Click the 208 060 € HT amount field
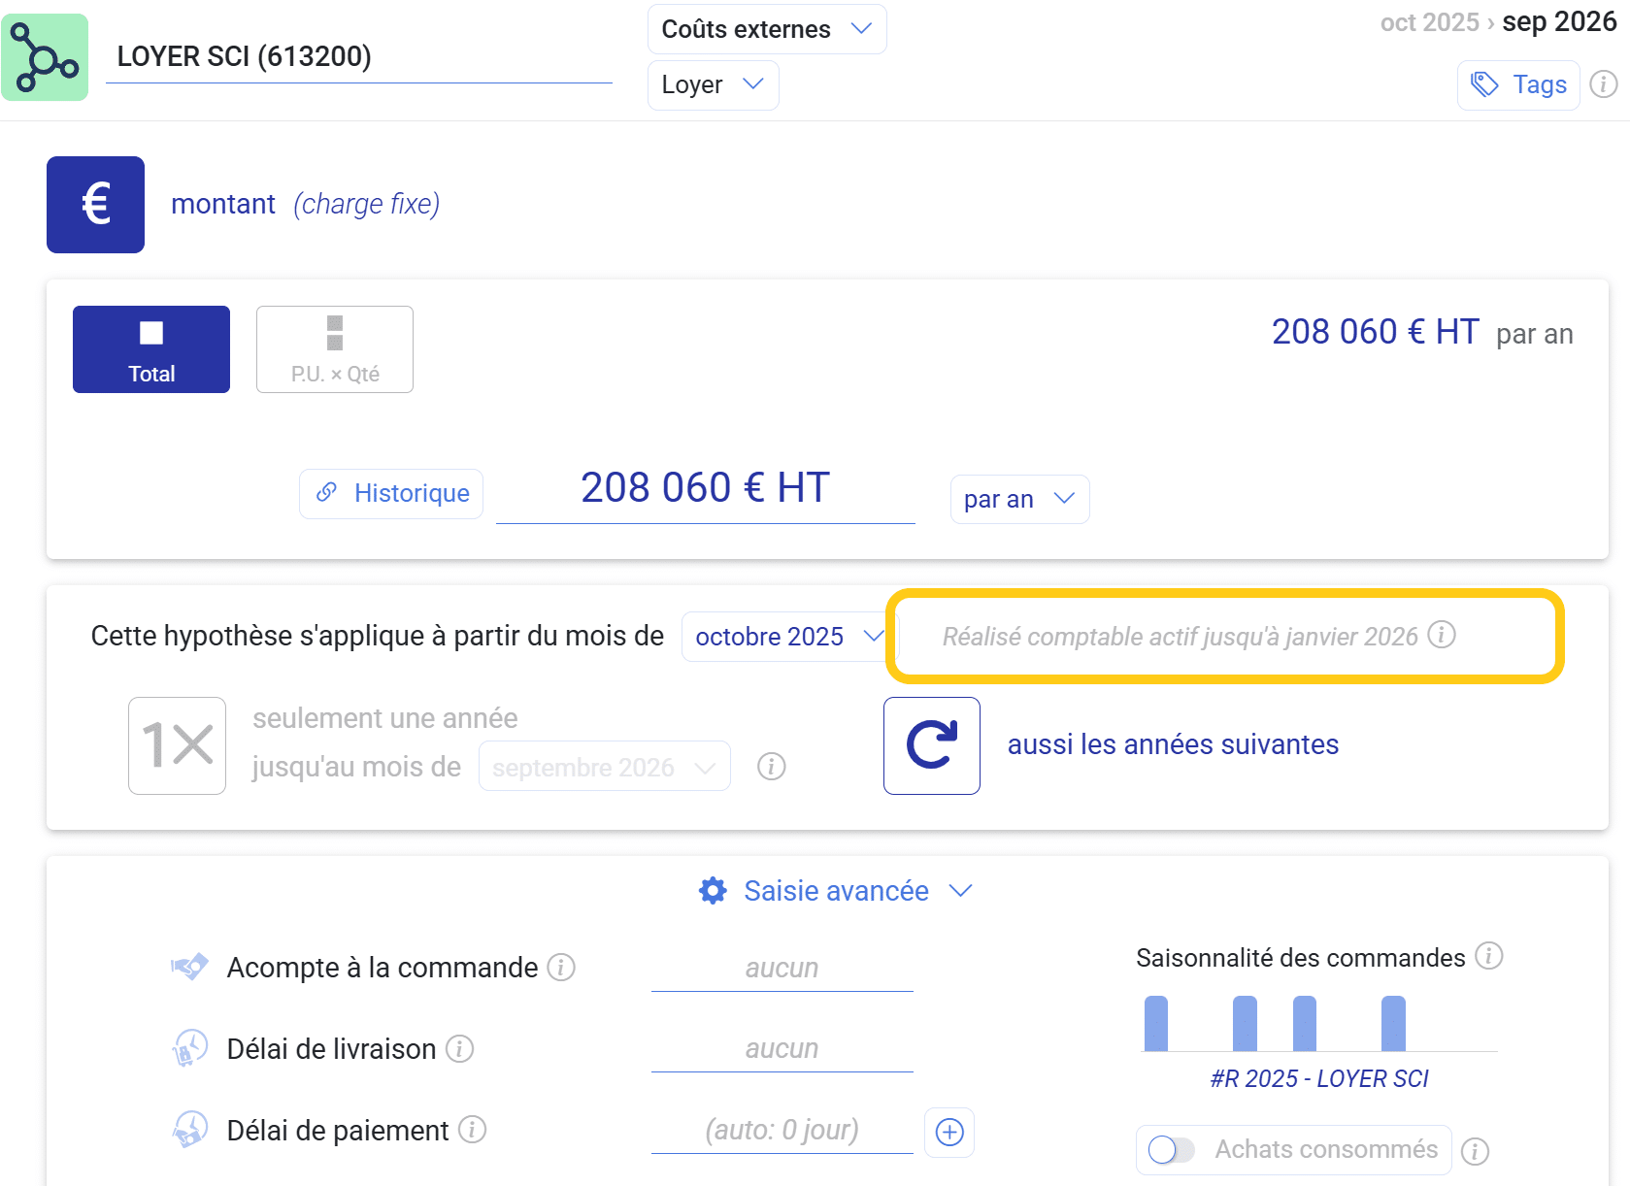 [x=705, y=489]
